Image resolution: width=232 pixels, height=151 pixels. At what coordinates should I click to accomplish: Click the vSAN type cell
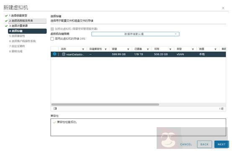(180, 54)
